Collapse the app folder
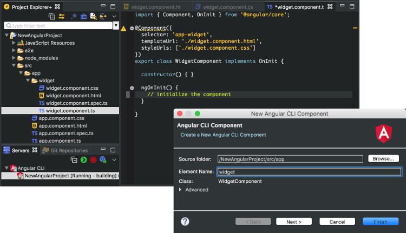This screenshot has width=406, height=233. tap(21, 73)
